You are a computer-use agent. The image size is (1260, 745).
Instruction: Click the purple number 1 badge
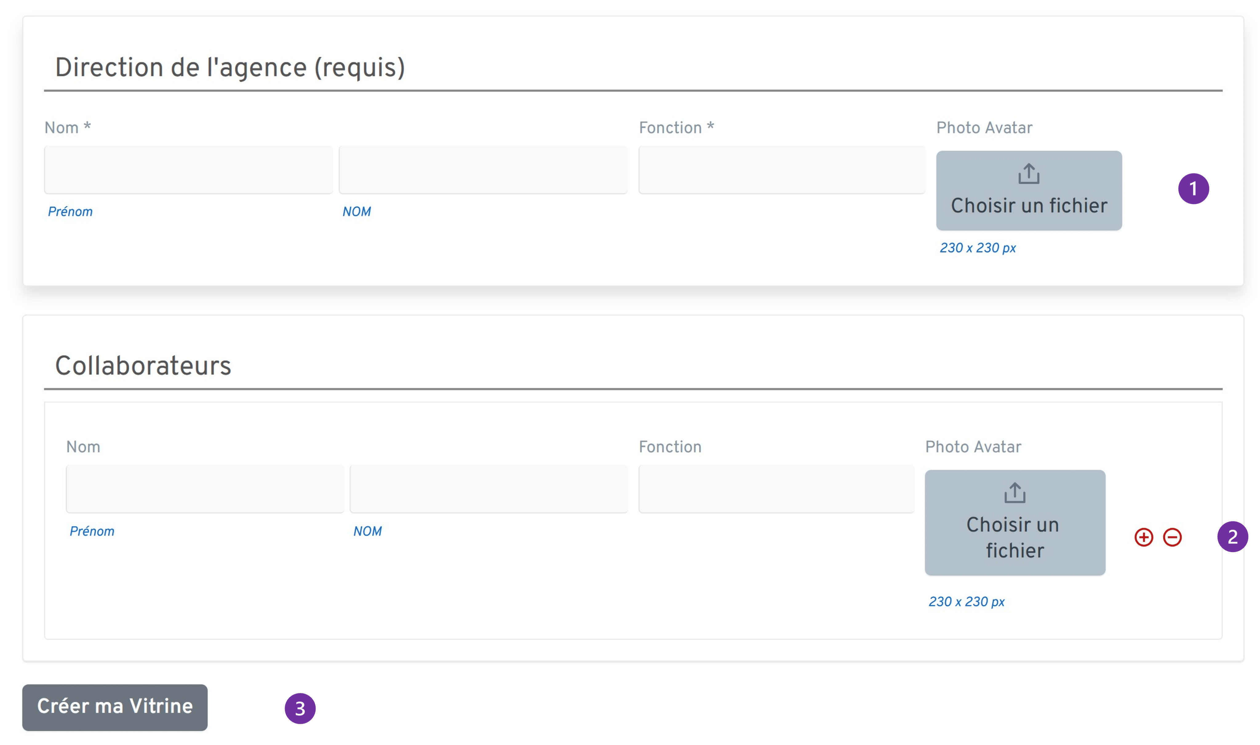1193,189
